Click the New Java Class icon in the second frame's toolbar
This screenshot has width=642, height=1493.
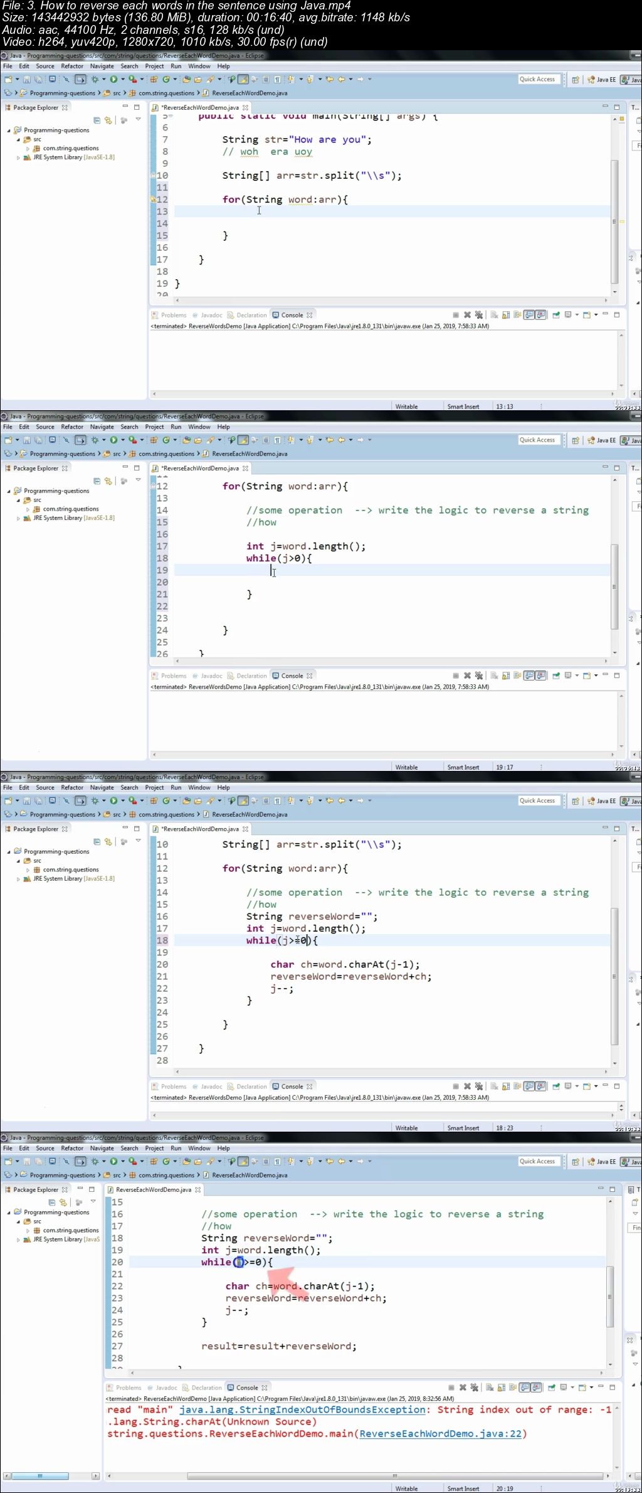(x=166, y=440)
